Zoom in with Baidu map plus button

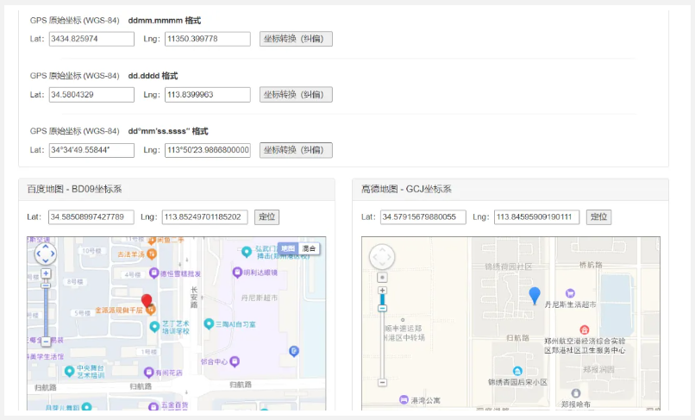tap(45, 273)
